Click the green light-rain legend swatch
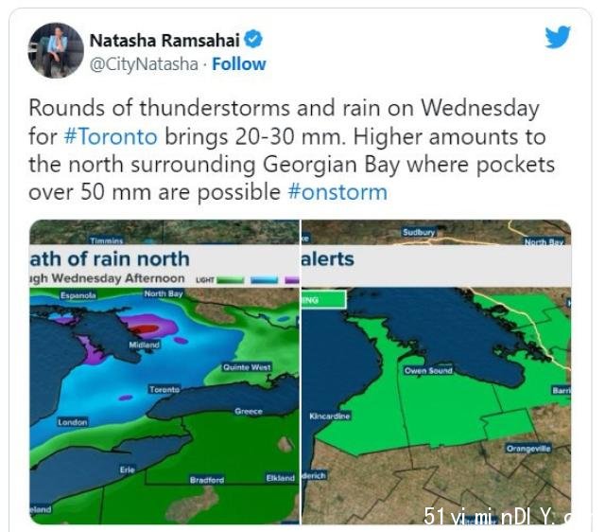The image size is (605, 532). click(231, 280)
